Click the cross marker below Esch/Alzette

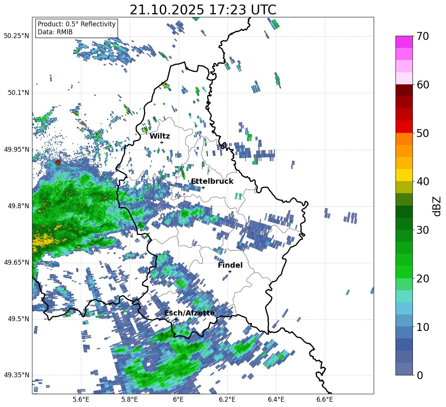[176, 319]
